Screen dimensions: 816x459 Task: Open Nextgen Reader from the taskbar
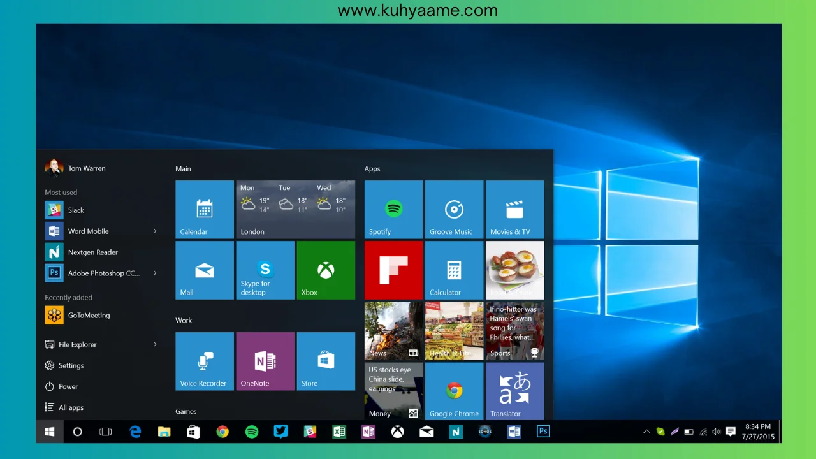(x=456, y=432)
